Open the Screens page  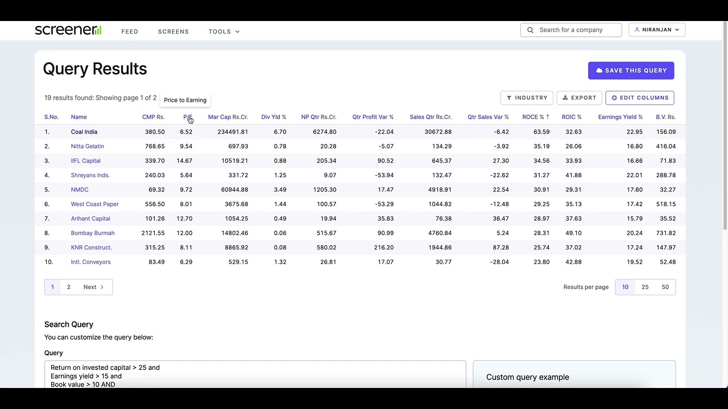tap(173, 31)
